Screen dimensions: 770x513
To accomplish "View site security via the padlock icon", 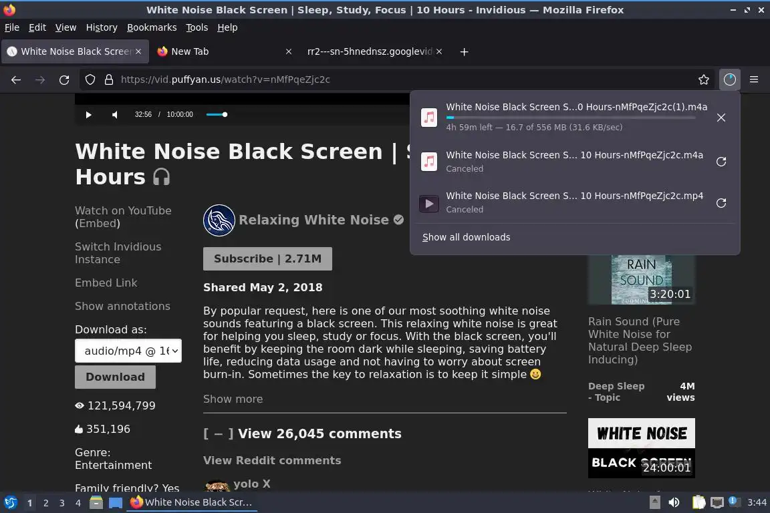I will (109, 79).
